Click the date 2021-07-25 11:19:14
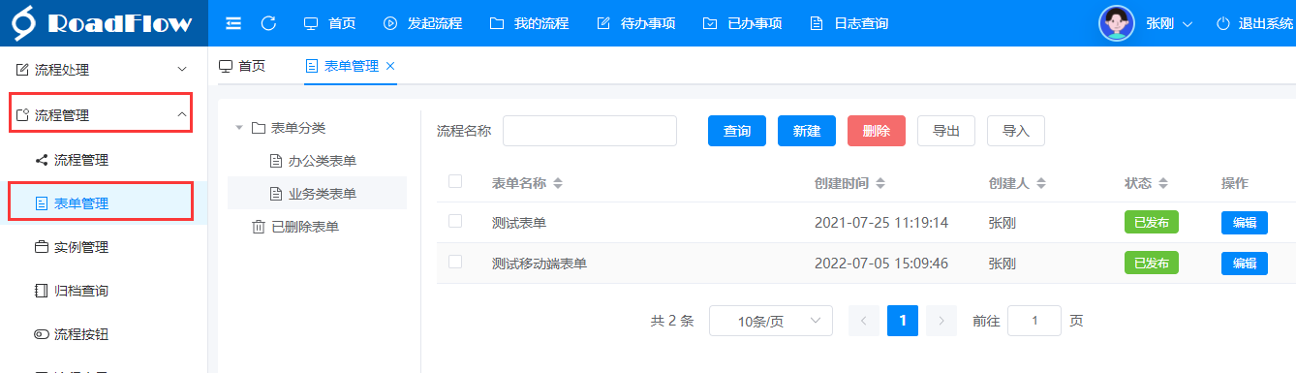1296x373 pixels. (x=881, y=223)
